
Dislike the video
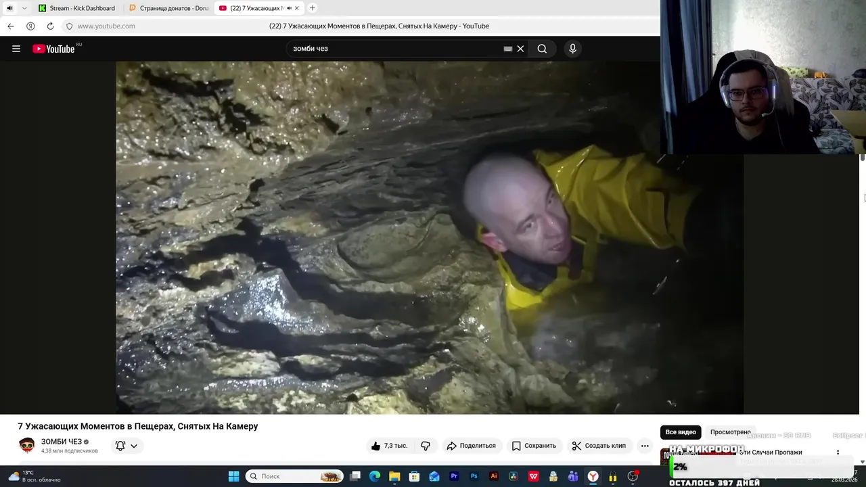point(426,446)
